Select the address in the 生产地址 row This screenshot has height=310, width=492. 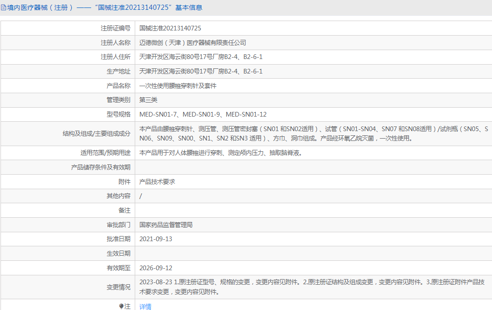201,71
